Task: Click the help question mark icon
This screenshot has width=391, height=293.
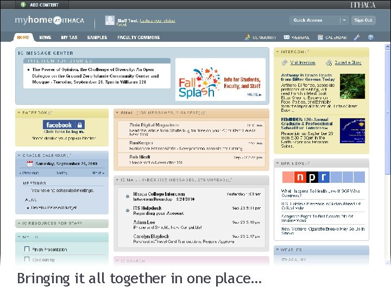Action: click(371, 37)
